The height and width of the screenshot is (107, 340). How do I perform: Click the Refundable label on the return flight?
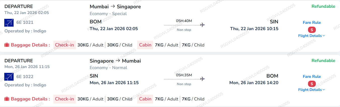click(x=323, y=61)
